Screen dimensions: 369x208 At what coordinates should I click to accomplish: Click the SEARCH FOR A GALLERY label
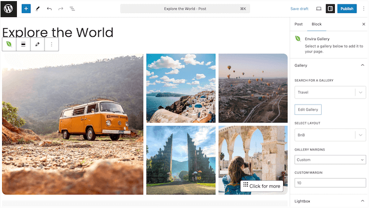point(314,80)
